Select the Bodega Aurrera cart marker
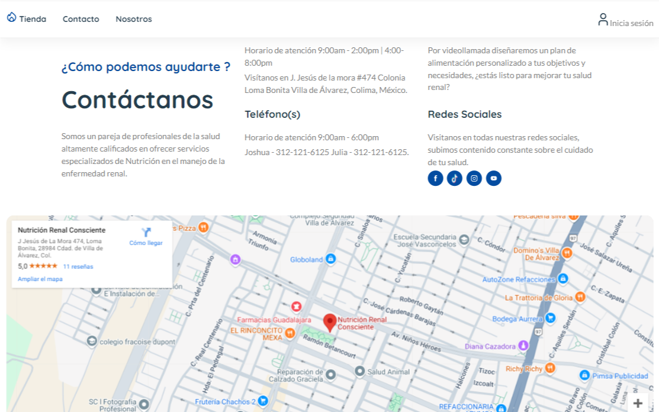 550,318
